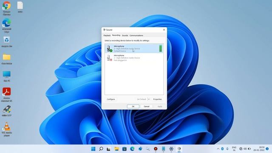Open the notification count badge
Viewport: 272px width, 153px height.
point(267,149)
